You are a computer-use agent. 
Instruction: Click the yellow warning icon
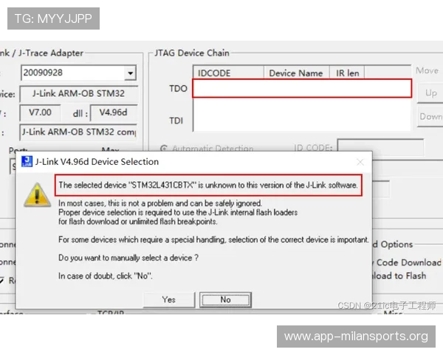pyautogui.click(x=38, y=195)
